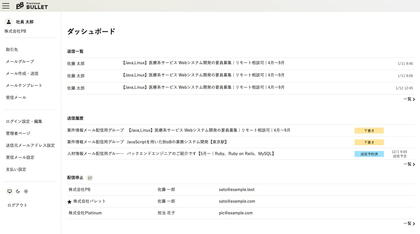The height and width of the screenshot is (234, 420).
Task: Open メールグループ in the sidebar
Action: pyautogui.click(x=20, y=61)
